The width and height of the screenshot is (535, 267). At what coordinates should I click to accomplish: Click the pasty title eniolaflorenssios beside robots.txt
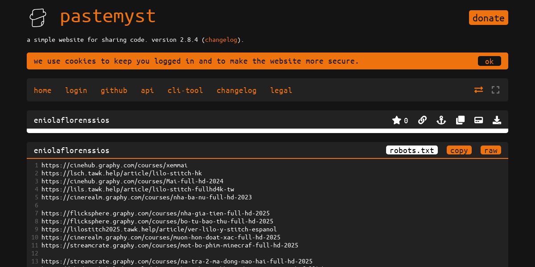[x=71, y=150]
